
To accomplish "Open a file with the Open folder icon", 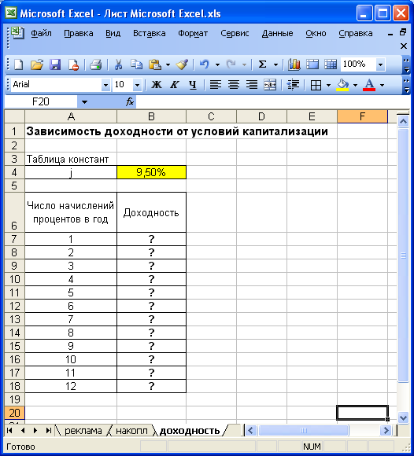I will coord(37,64).
